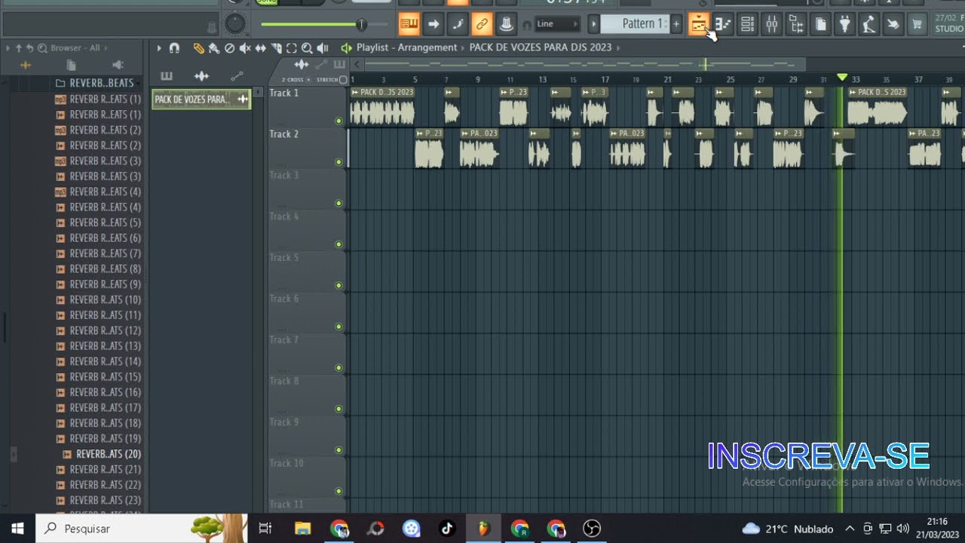Screen dimensions: 965x543
Task: Click the Browser - All label
Action: (x=75, y=48)
